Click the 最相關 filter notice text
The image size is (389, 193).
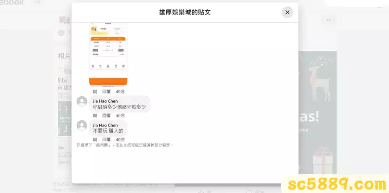(125, 145)
